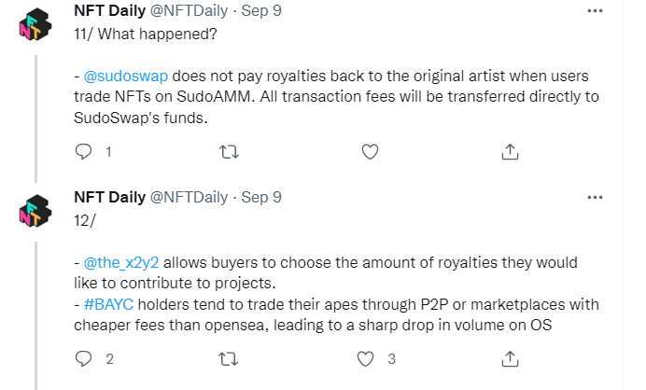
Task: Reply to the 11/ What happened tweet
Action: click(84, 151)
